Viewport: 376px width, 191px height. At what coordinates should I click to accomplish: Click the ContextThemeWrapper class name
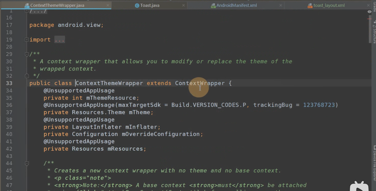pos(109,83)
